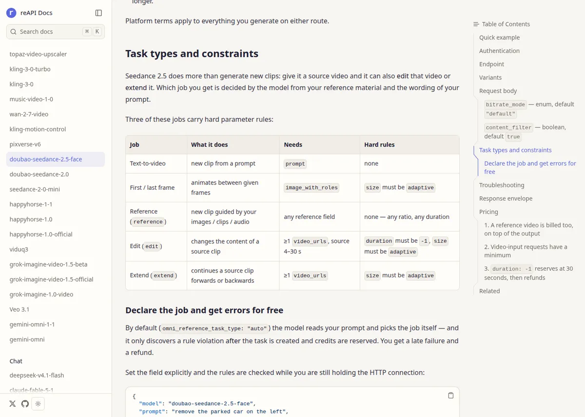Click the omni_reference_task_type code snippet

(214, 328)
